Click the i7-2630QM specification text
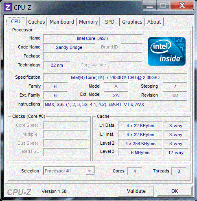Viewport: 197px width, 201px height. (x=115, y=77)
